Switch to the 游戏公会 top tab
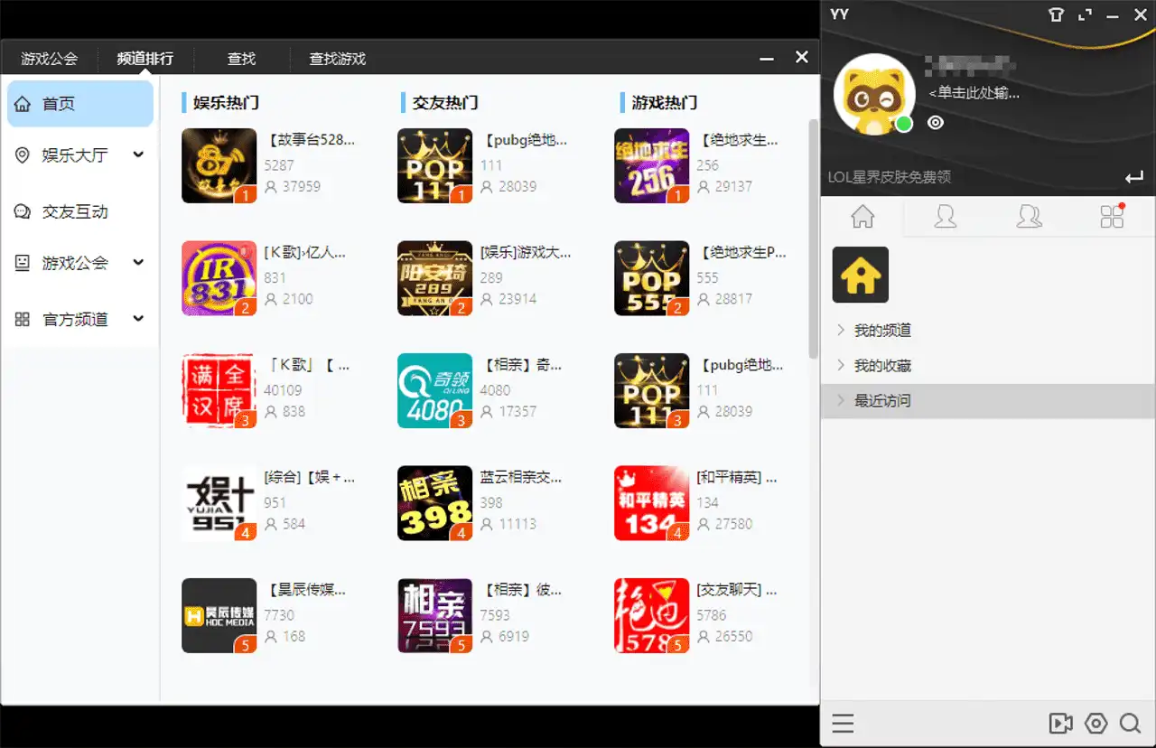 (x=50, y=59)
